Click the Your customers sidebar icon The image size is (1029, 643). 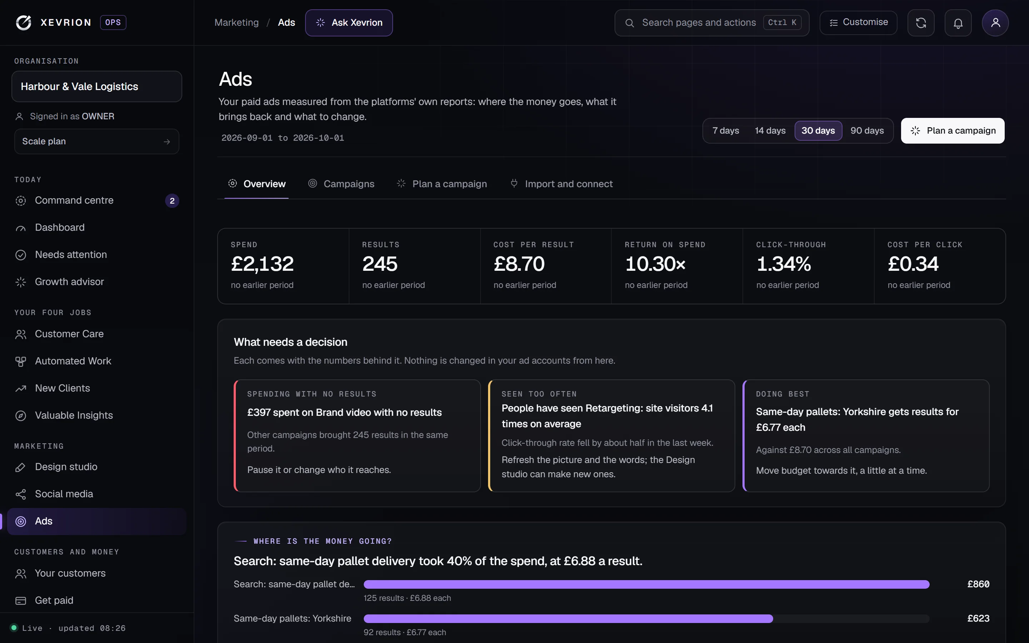[20, 574]
